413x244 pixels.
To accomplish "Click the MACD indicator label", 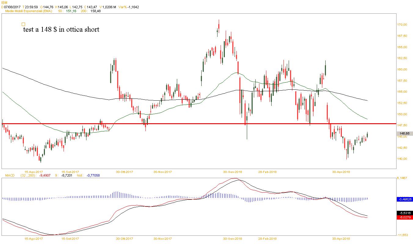I will [8, 176].
